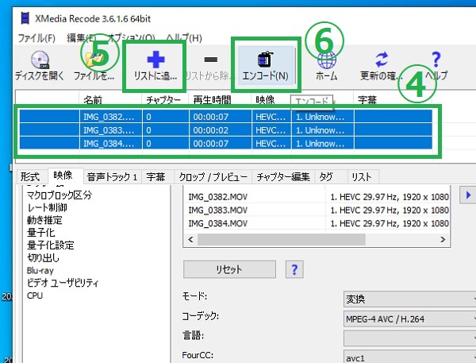Switch to 音声トラック 1 tab

112,176
